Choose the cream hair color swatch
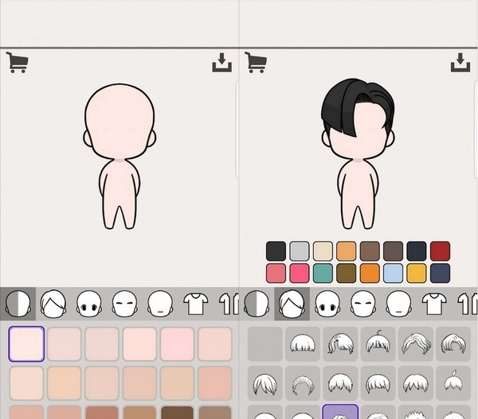 point(323,251)
